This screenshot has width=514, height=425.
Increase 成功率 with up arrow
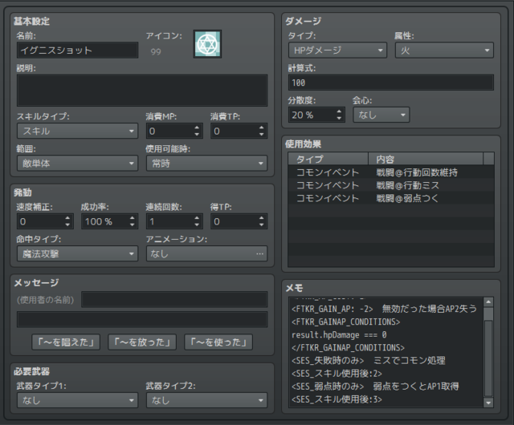132,218
